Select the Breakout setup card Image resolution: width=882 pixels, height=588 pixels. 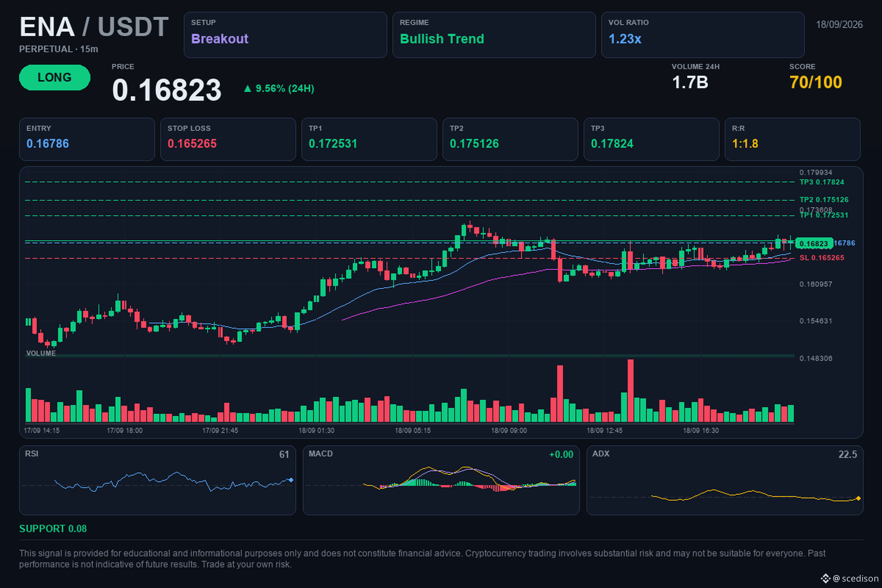pos(286,35)
